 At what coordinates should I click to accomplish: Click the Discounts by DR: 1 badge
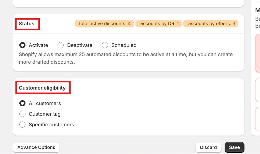[158, 23]
